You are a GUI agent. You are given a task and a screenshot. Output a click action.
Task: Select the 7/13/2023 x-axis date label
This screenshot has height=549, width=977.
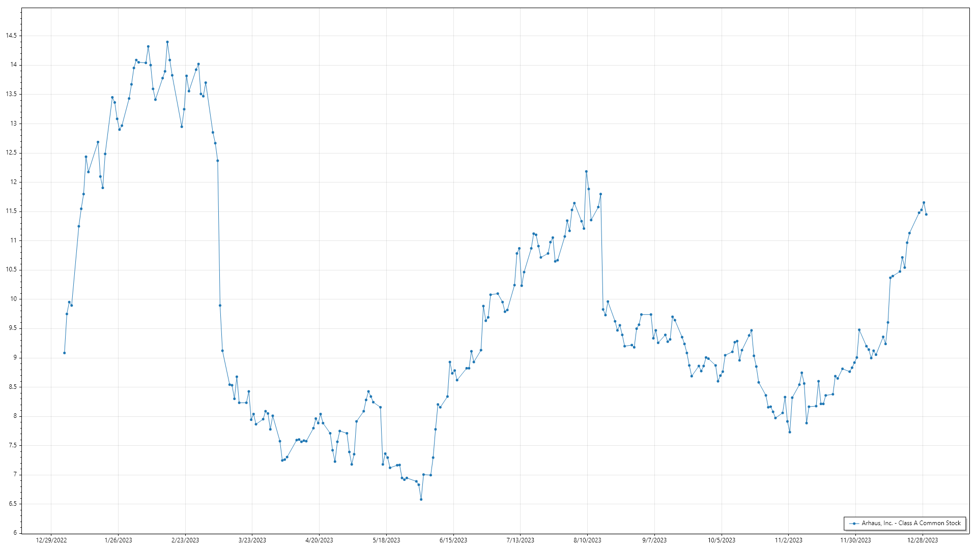click(521, 540)
